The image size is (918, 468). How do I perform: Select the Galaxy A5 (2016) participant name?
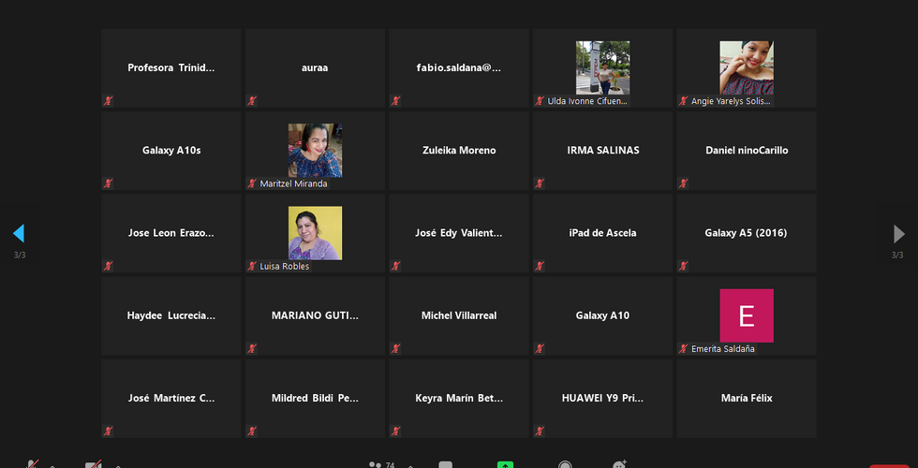click(x=747, y=233)
